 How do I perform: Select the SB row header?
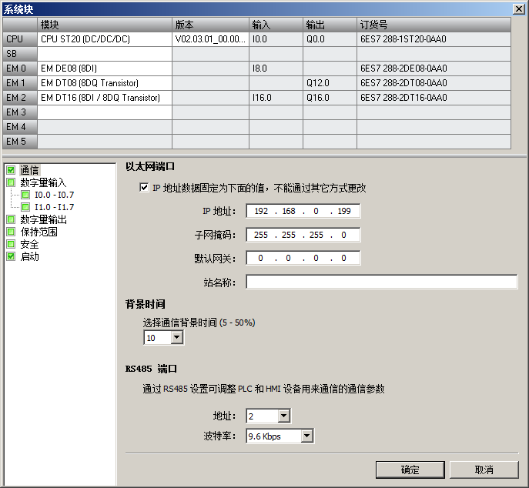(x=20, y=54)
